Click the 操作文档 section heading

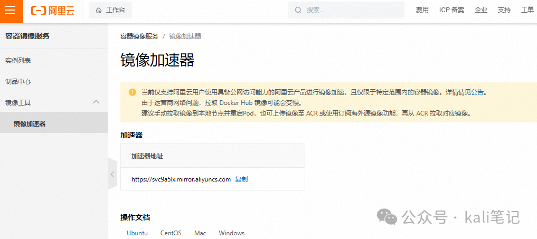pyautogui.click(x=135, y=217)
